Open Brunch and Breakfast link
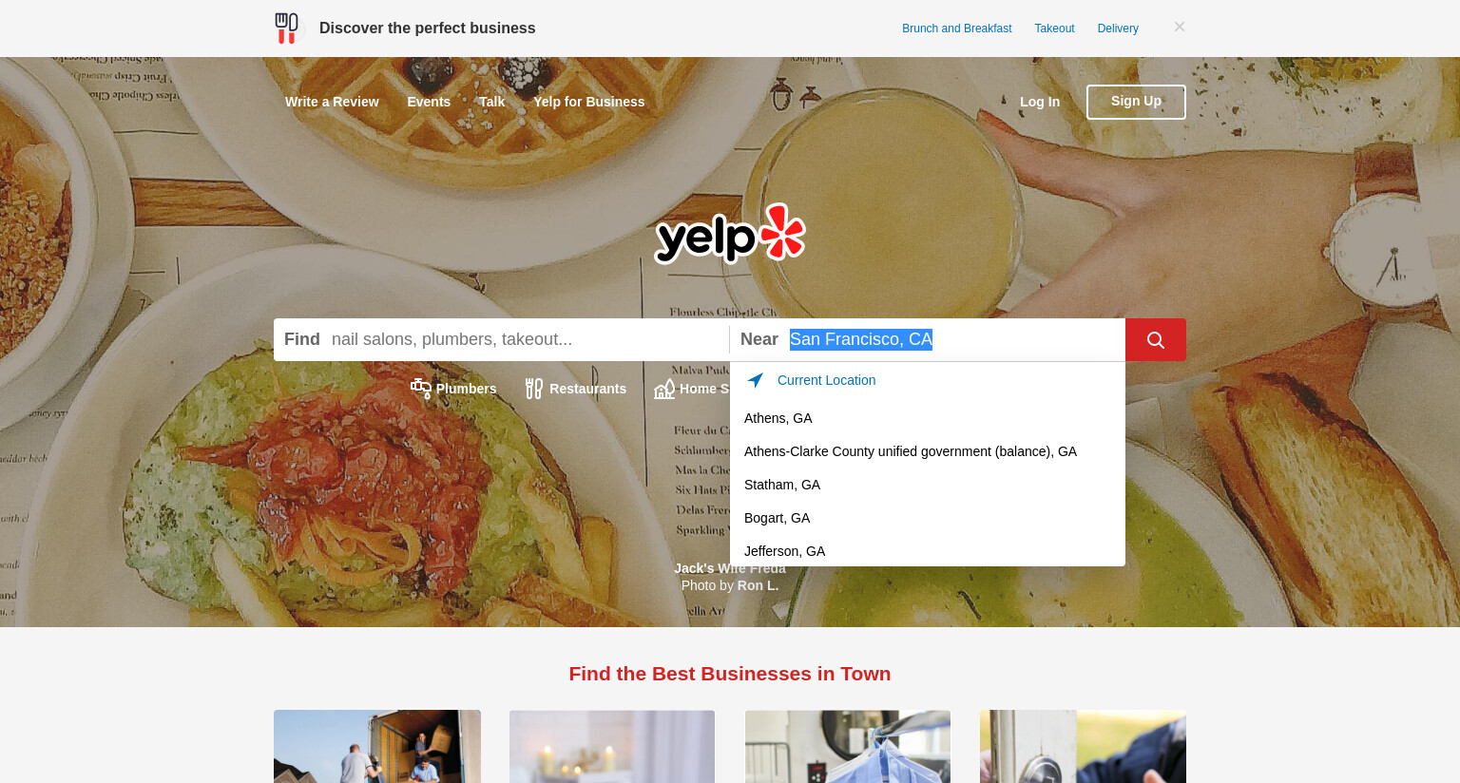This screenshot has width=1460, height=783. [x=957, y=29]
